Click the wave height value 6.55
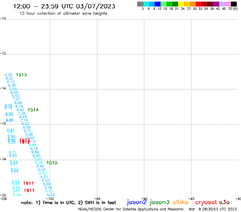 coord(13,156)
